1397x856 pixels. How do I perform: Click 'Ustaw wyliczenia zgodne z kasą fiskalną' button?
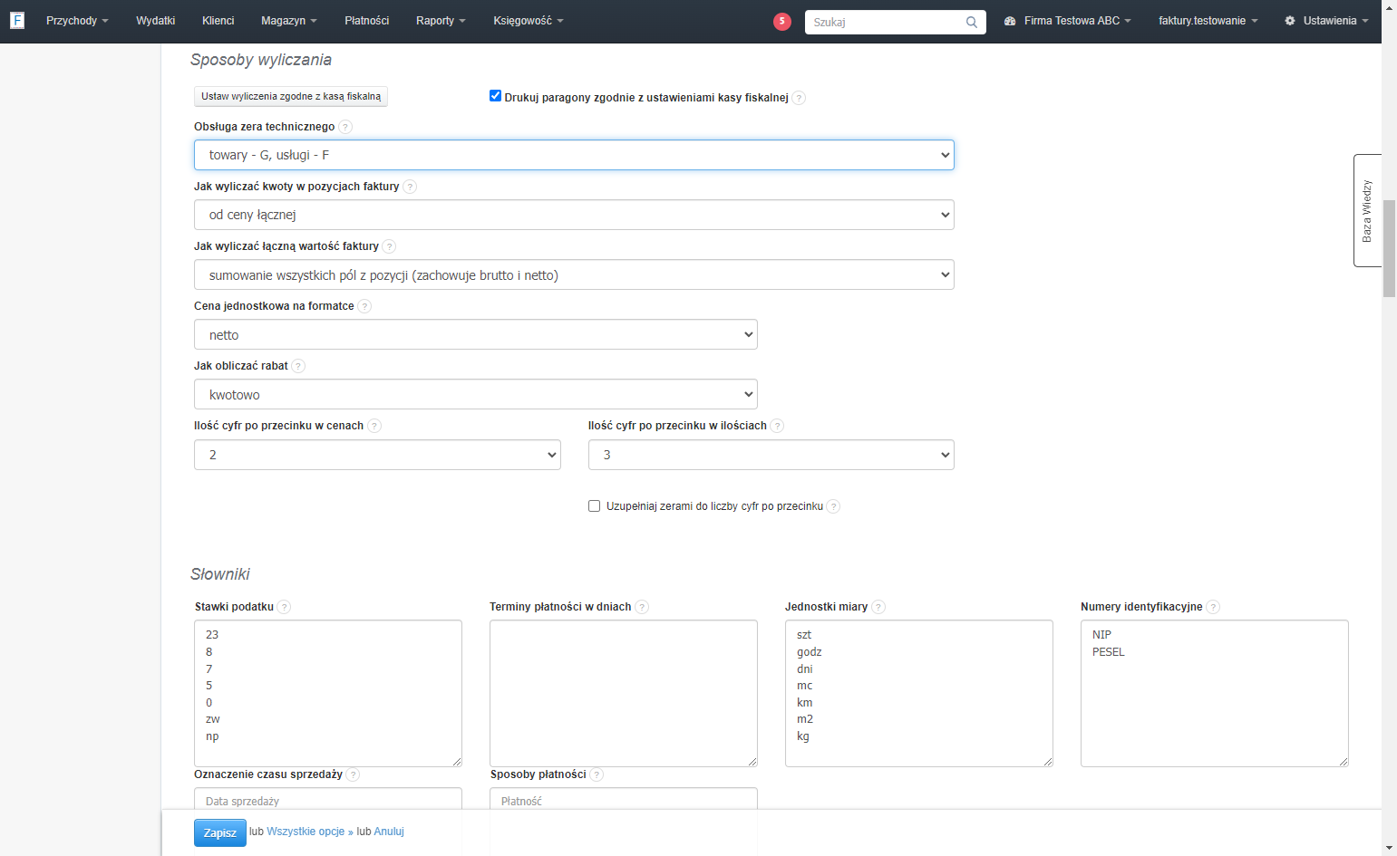[x=291, y=96]
